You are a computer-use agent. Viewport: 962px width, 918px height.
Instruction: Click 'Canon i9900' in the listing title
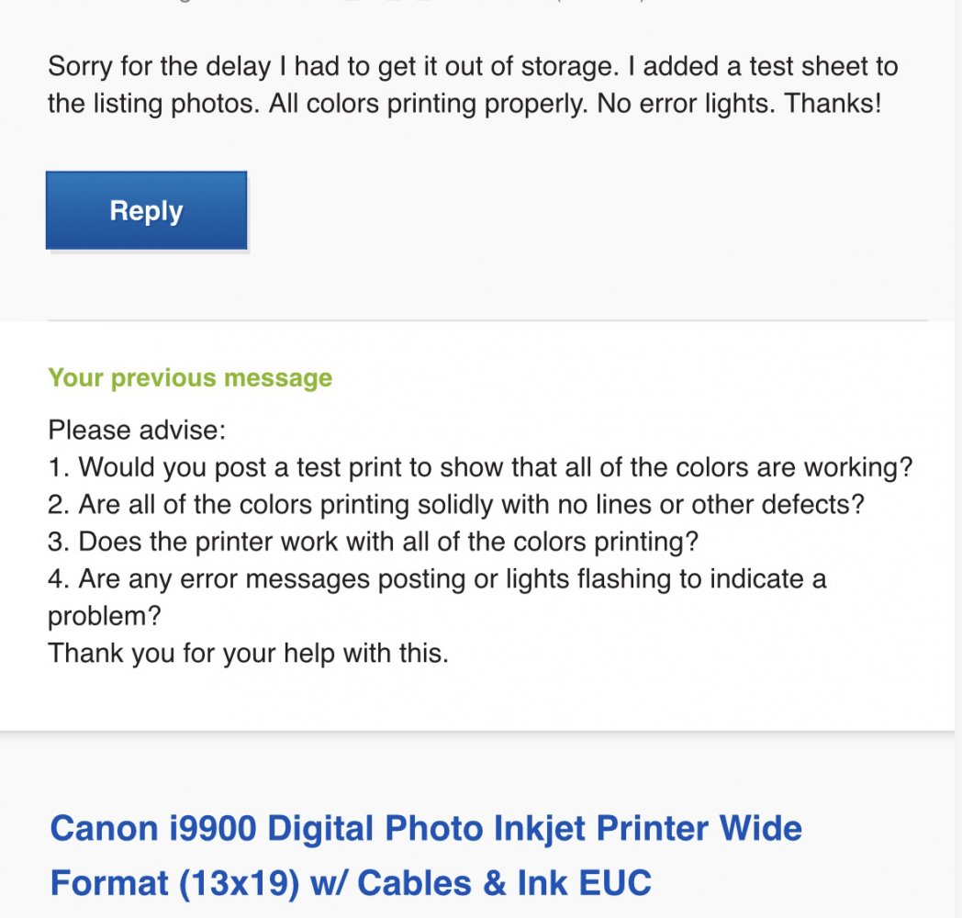pos(153,828)
